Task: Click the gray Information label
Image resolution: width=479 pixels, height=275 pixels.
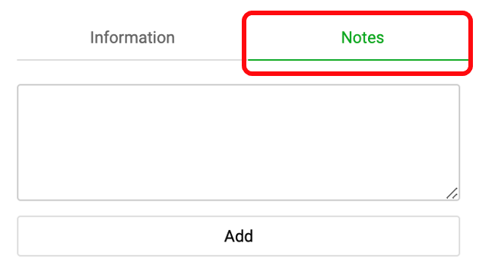Action: pyautogui.click(x=132, y=37)
